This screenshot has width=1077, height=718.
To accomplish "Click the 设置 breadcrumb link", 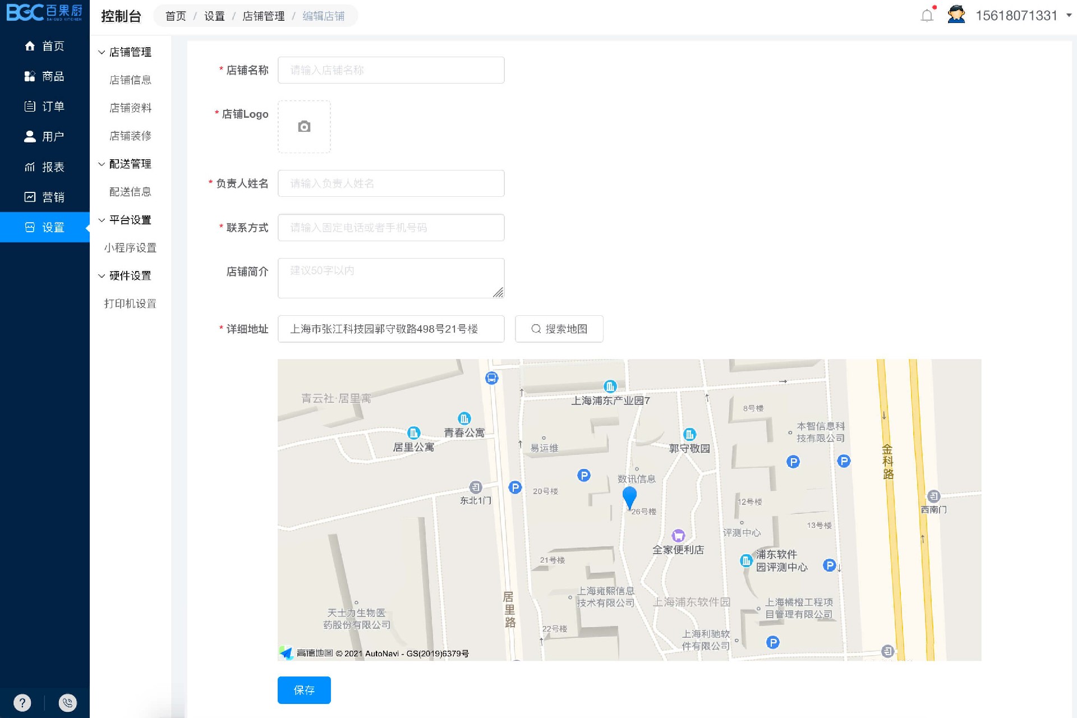I will (214, 16).
